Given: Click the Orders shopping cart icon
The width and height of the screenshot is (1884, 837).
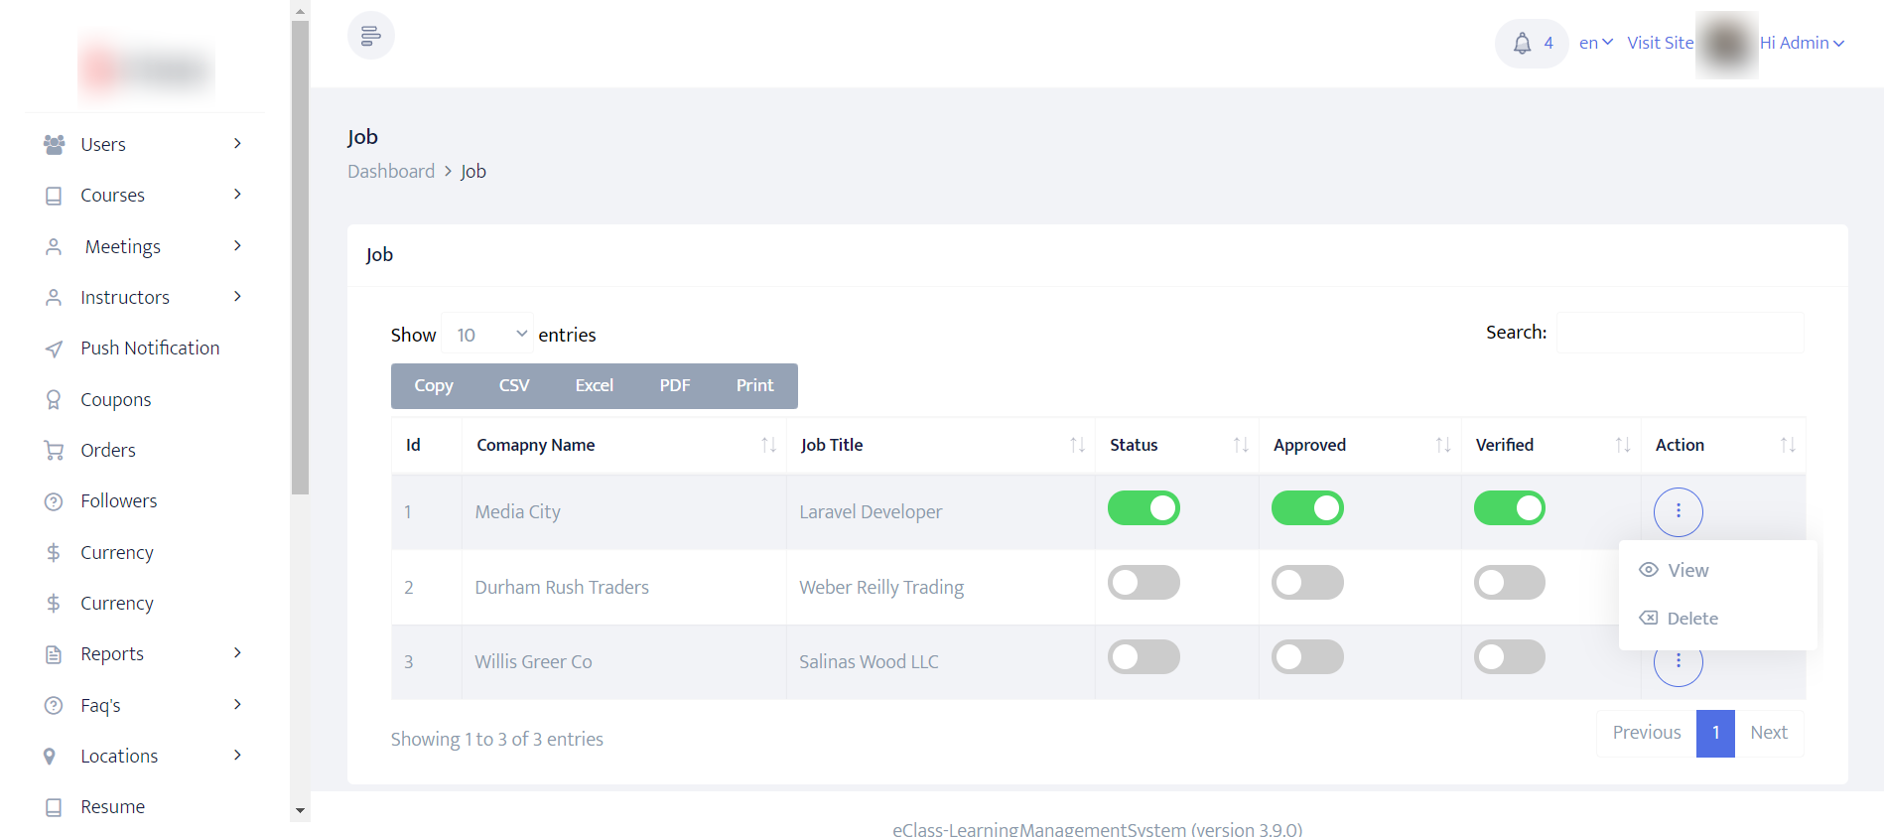Looking at the screenshot, I should [x=54, y=451].
